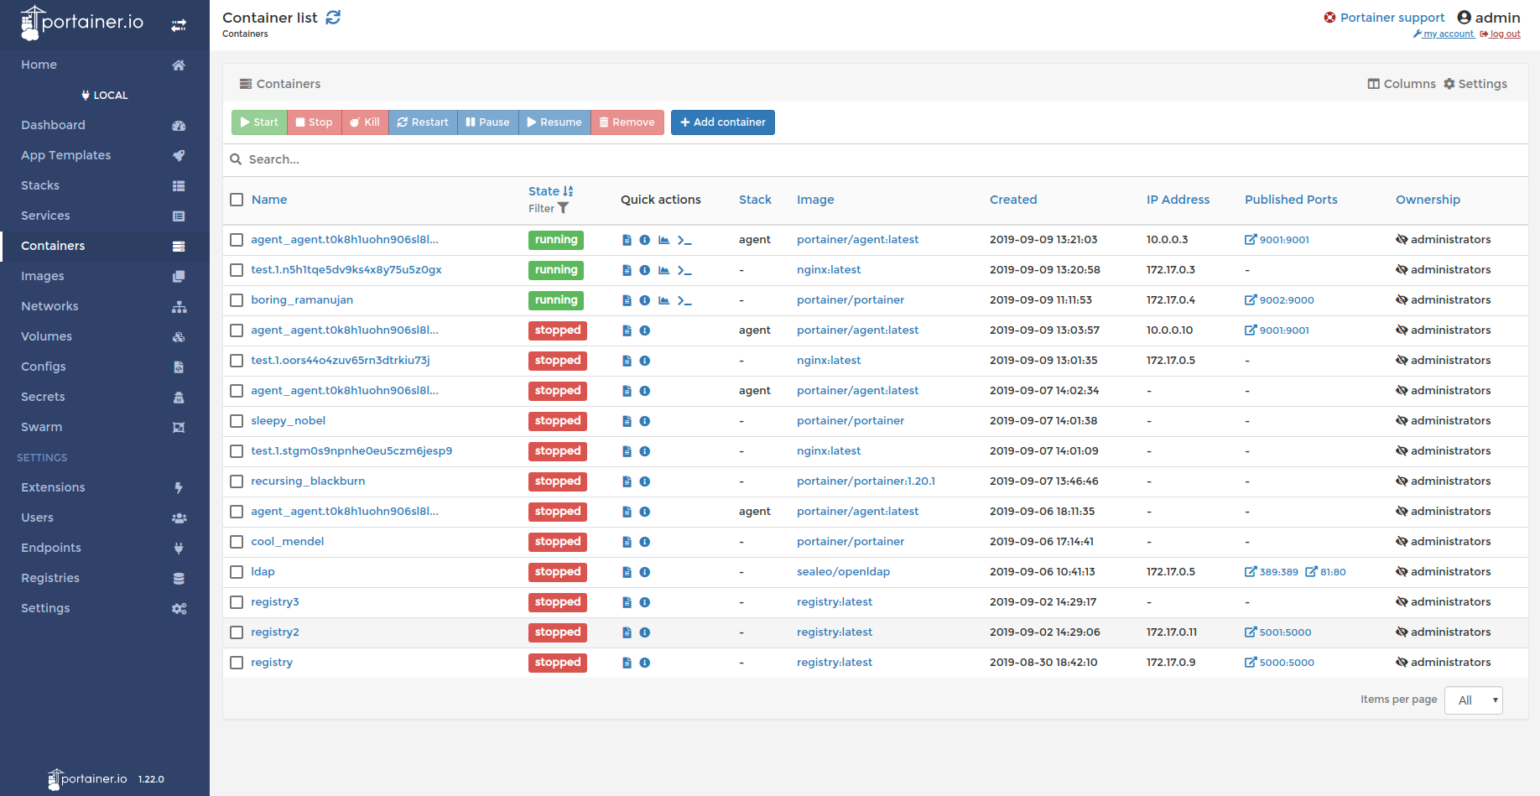Viewport: 1540px width, 796px height.
Task: Open published port 5000:5000 for registry
Action: 1279,663
